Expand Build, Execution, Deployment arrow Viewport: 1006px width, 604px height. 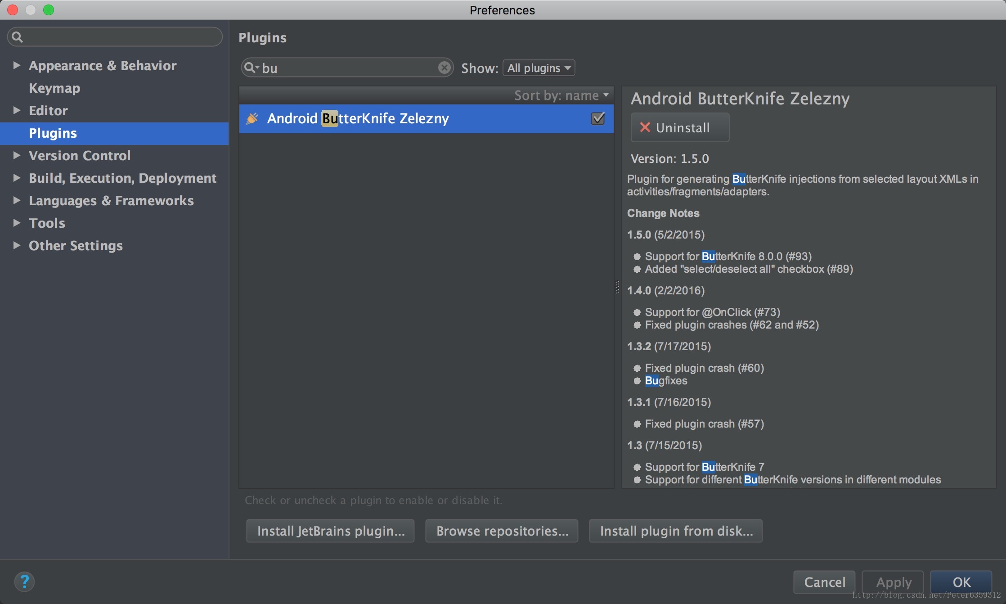pos(17,178)
